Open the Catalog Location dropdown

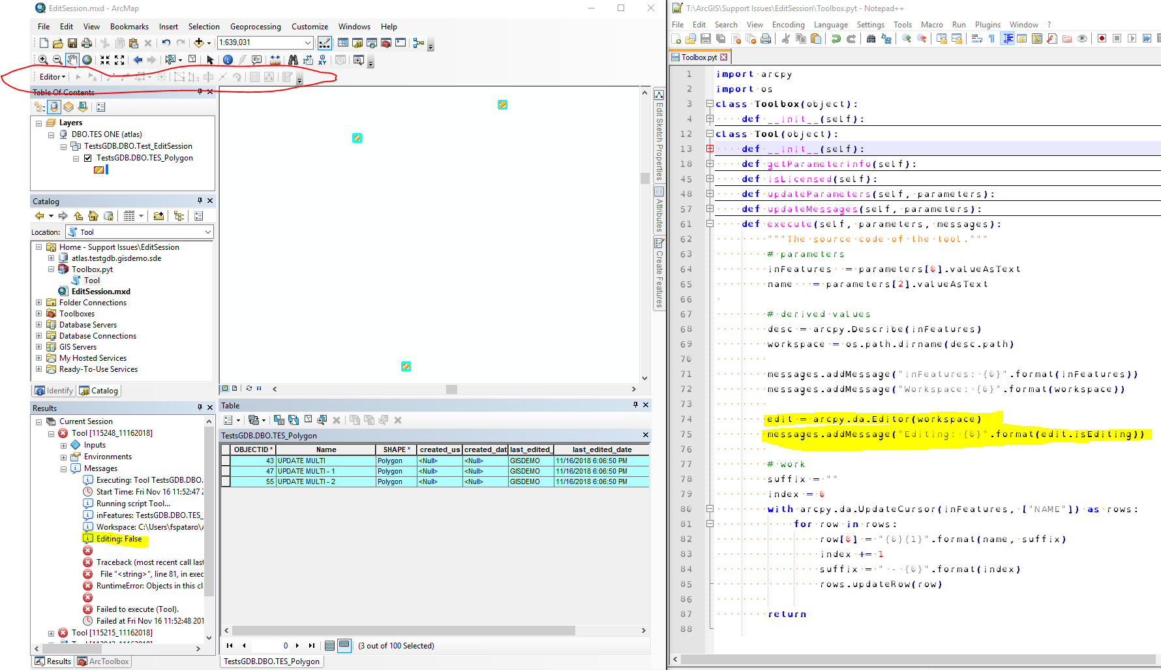point(208,232)
